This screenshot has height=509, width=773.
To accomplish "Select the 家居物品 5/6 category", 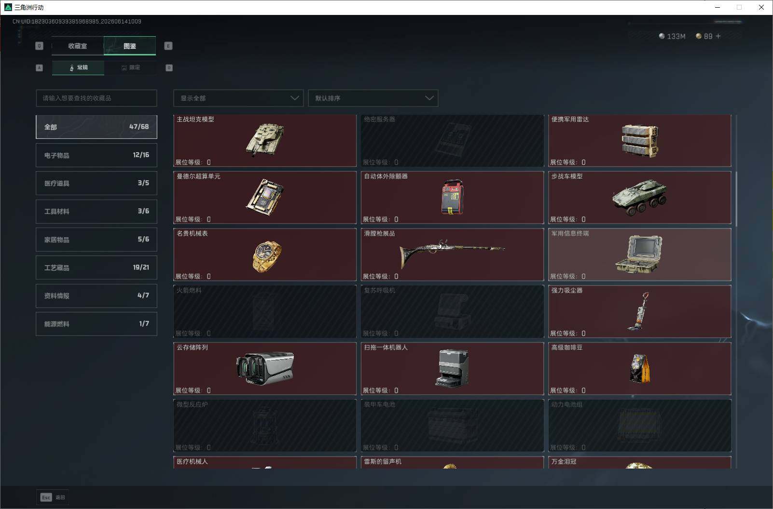I will coord(97,240).
